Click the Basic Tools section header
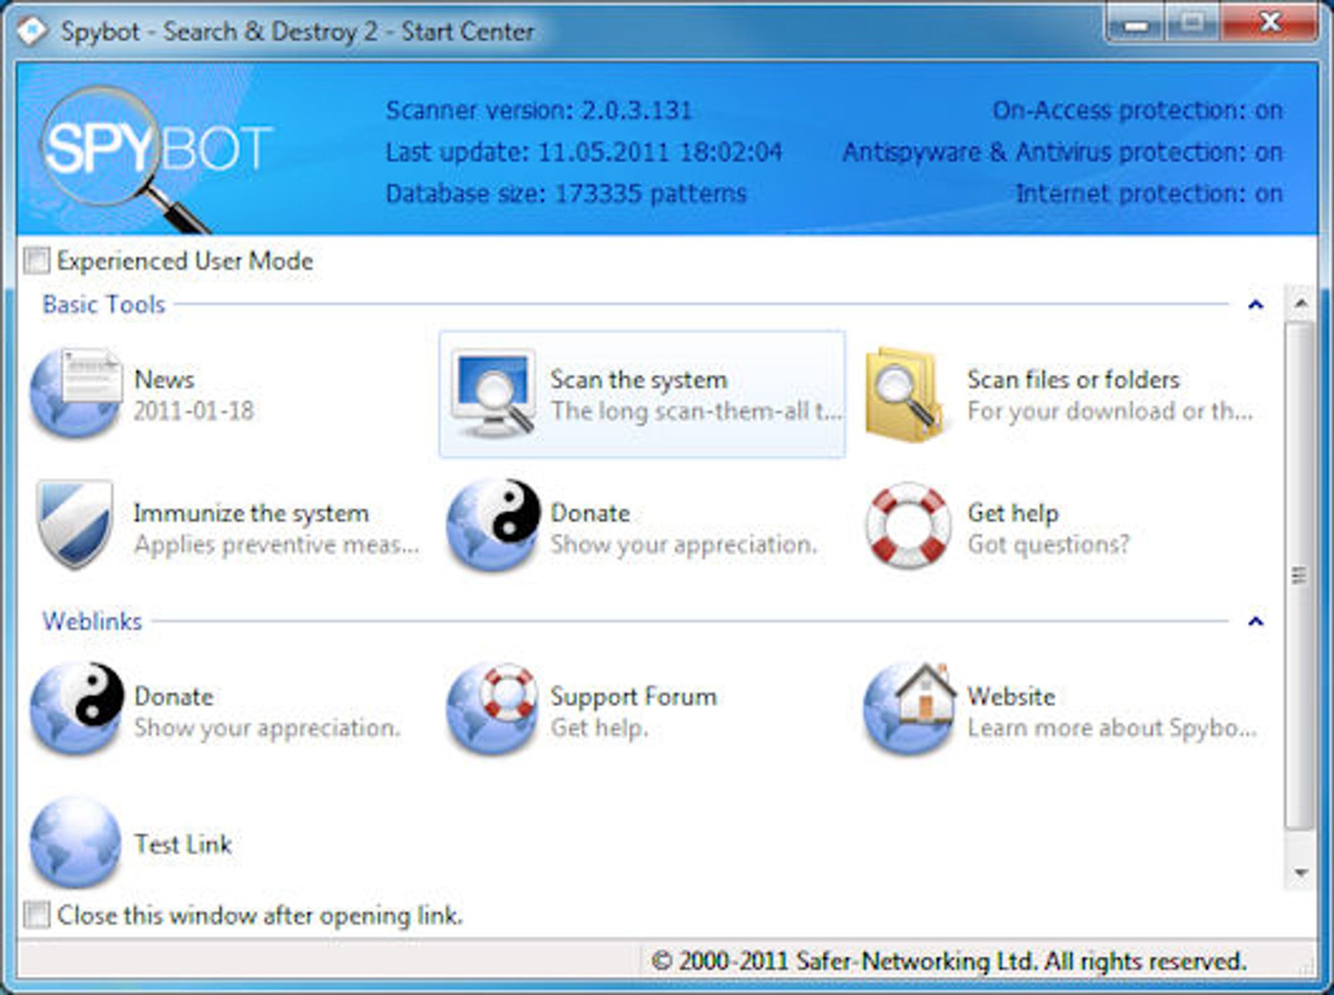 click(103, 304)
